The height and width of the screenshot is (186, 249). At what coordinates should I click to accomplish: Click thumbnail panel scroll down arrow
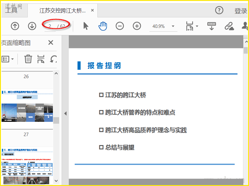pos(56,181)
